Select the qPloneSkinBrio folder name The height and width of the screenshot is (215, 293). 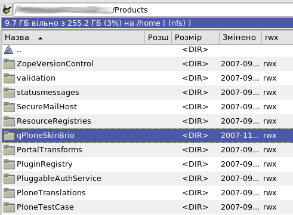coord(45,136)
